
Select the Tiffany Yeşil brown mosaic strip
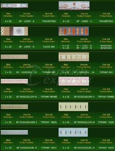coord(14,107)
